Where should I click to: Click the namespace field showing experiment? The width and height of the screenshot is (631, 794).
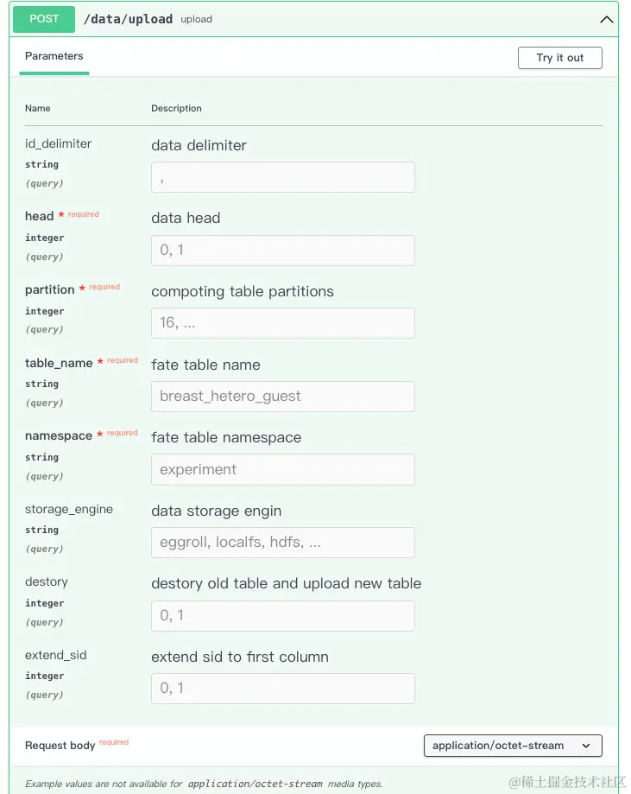pyautogui.click(x=283, y=469)
